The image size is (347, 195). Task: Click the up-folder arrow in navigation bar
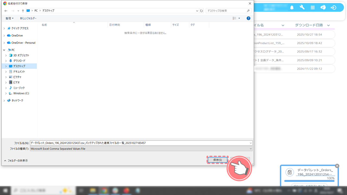tap(23, 11)
